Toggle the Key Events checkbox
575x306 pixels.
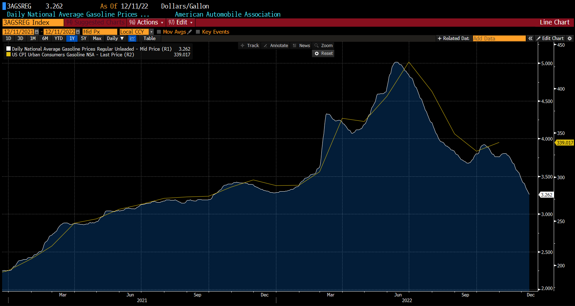click(x=198, y=32)
